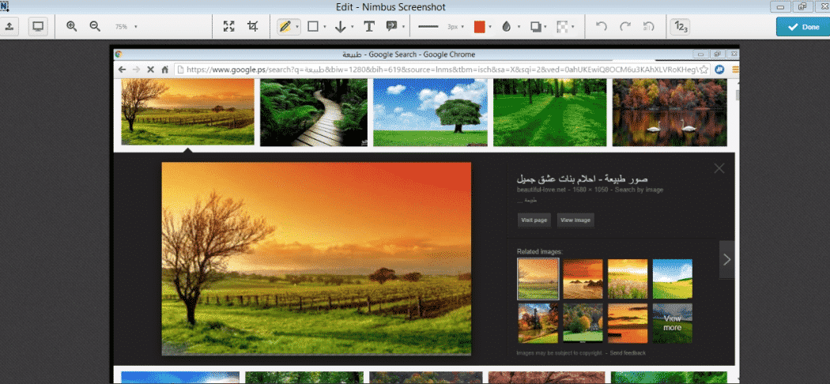This screenshot has height=384, width=830.
Task: Click Visit page in captured screenshot
Action: [x=534, y=220]
